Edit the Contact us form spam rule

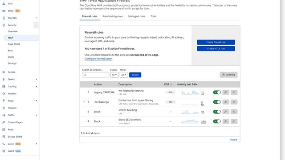pyautogui.click(x=226, y=102)
